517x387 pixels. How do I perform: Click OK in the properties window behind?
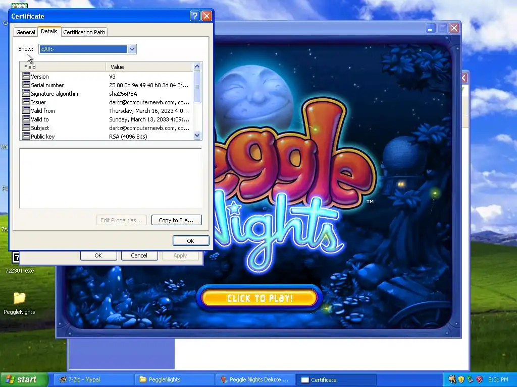point(98,255)
